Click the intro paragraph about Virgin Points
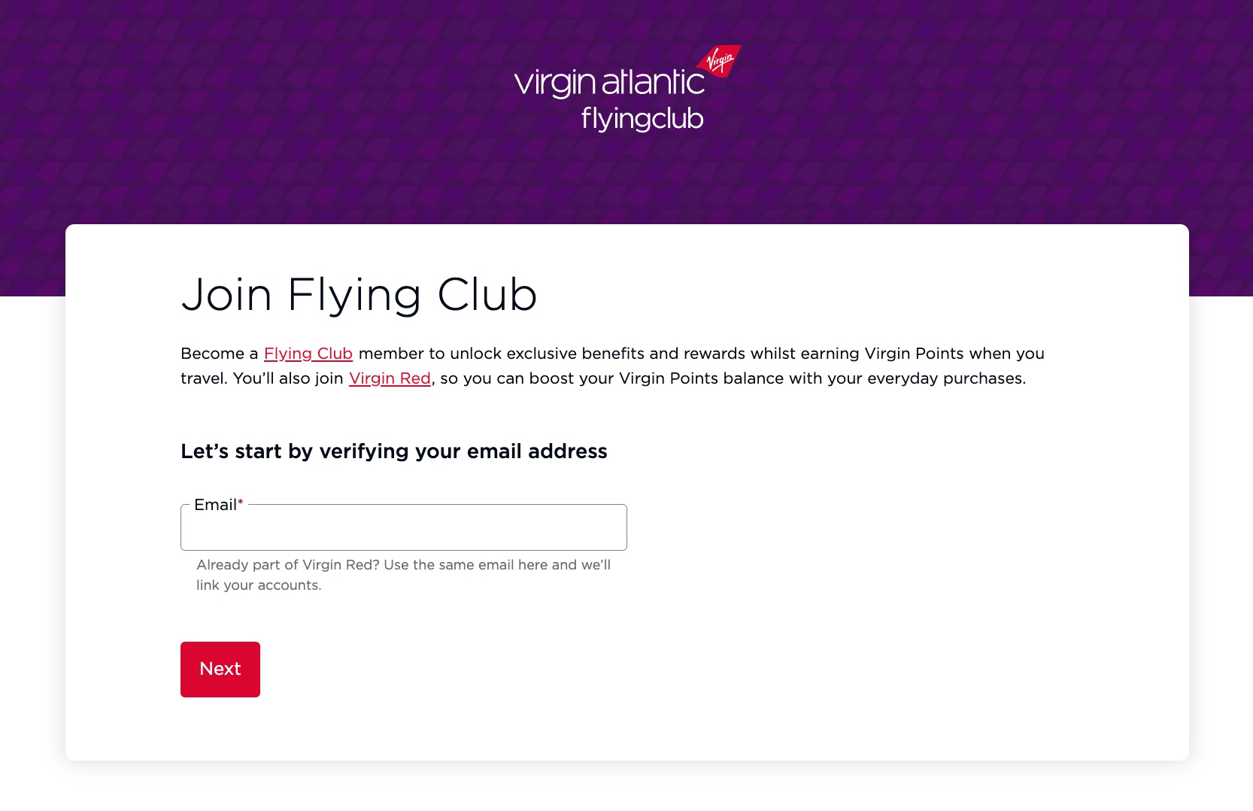Viewport: 1253px width, 811px height. click(x=611, y=366)
